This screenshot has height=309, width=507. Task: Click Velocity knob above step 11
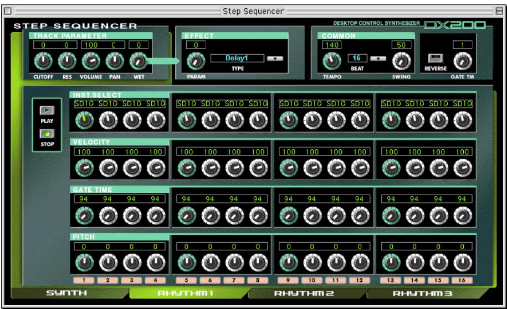click(x=336, y=168)
